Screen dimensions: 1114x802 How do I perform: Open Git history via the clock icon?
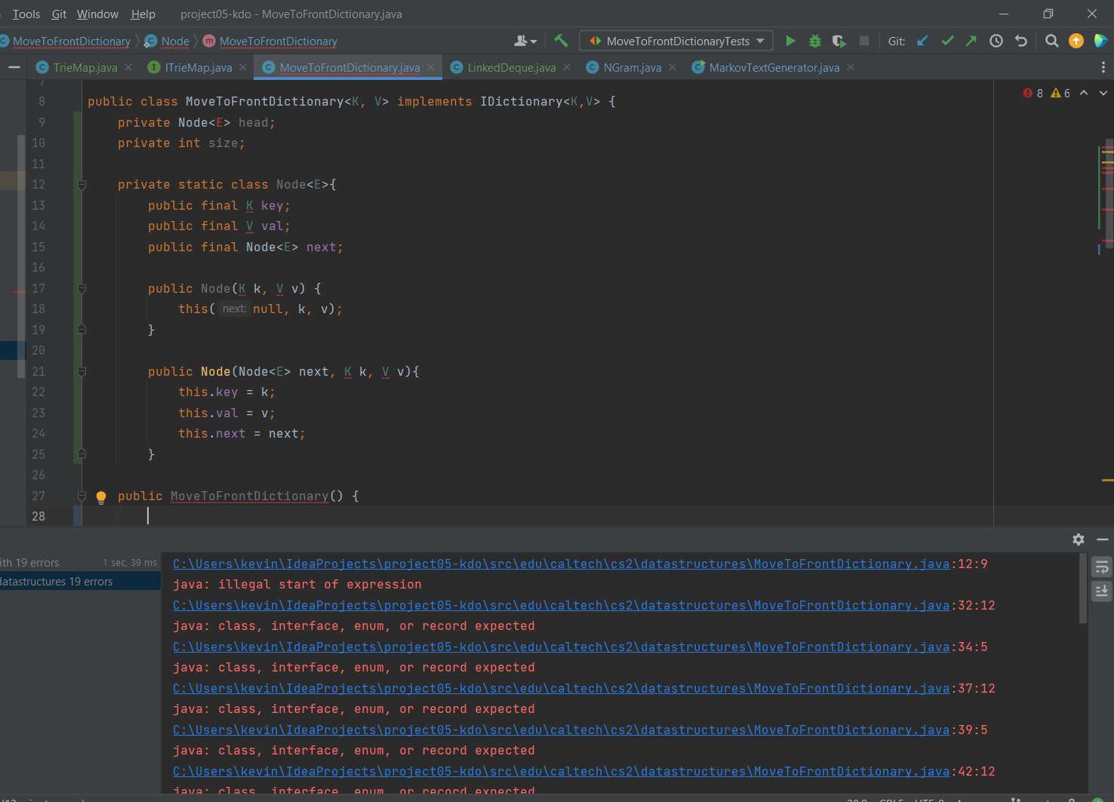(x=996, y=41)
